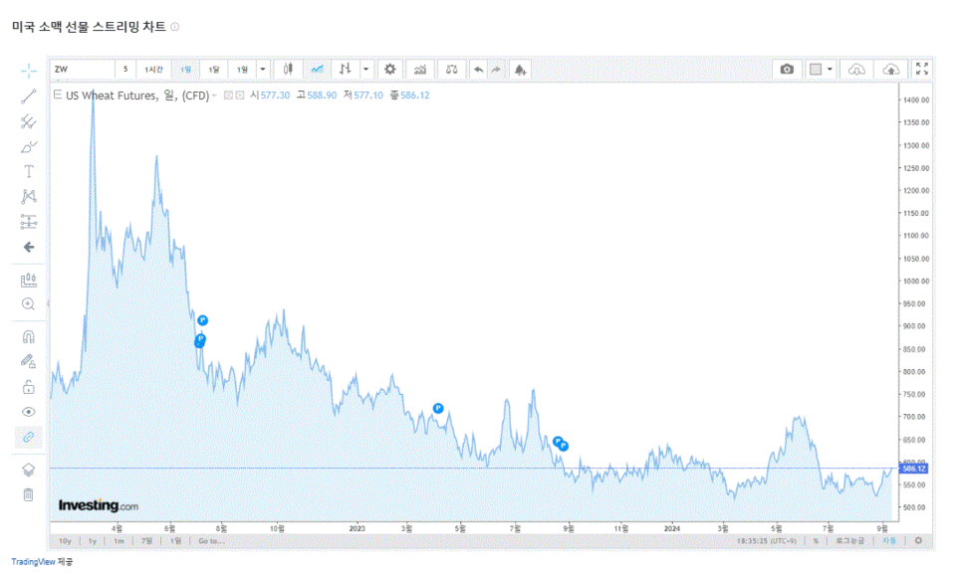Toggle percentage scale button
956x577 pixels.
(816, 541)
